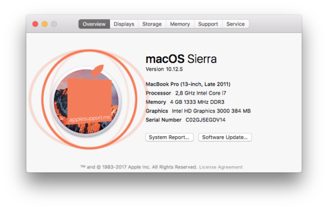
Task: Click the macOS Sierra title text
Action: coord(181,59)
